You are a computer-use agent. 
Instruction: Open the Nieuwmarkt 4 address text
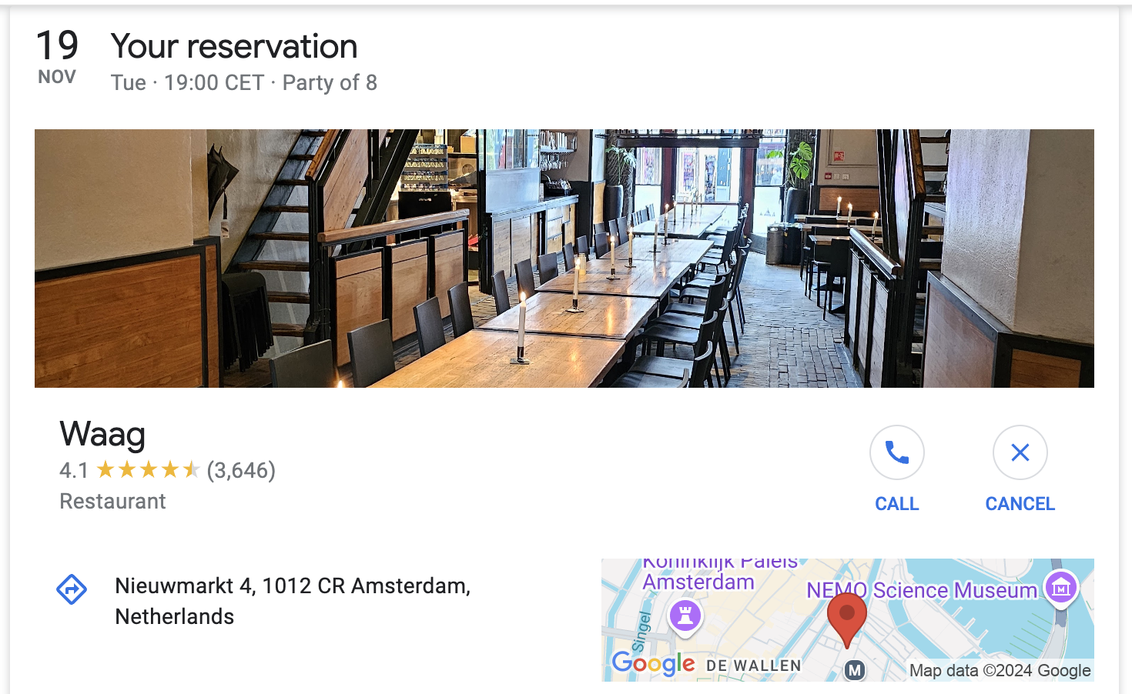click(293, 601)
